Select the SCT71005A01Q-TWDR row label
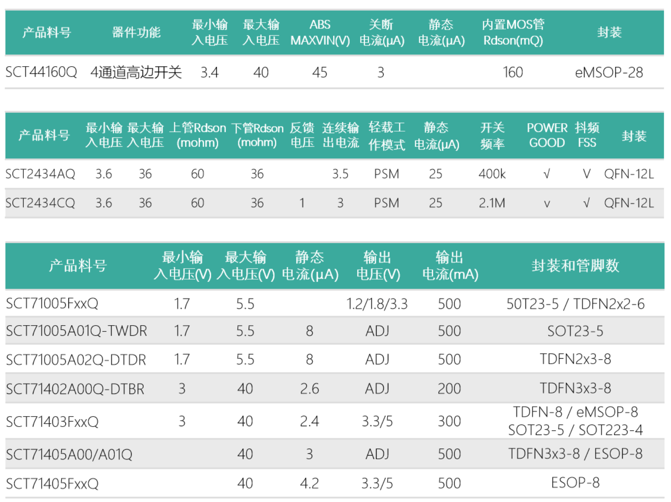 pyautogui.click(x=77, y=331)
